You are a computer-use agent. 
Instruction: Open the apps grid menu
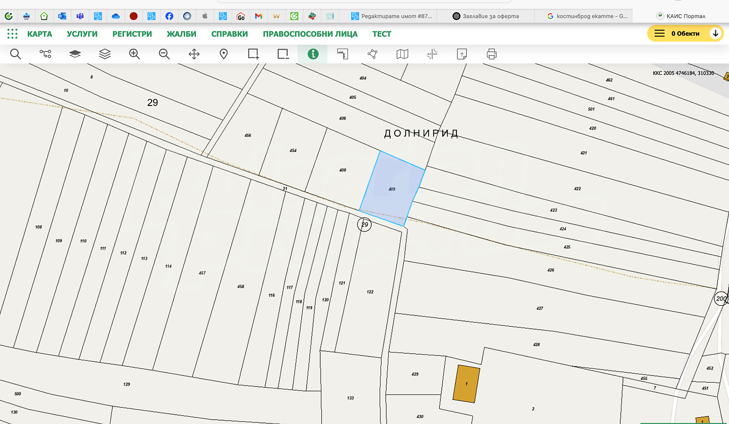click(x=12, y=34)
